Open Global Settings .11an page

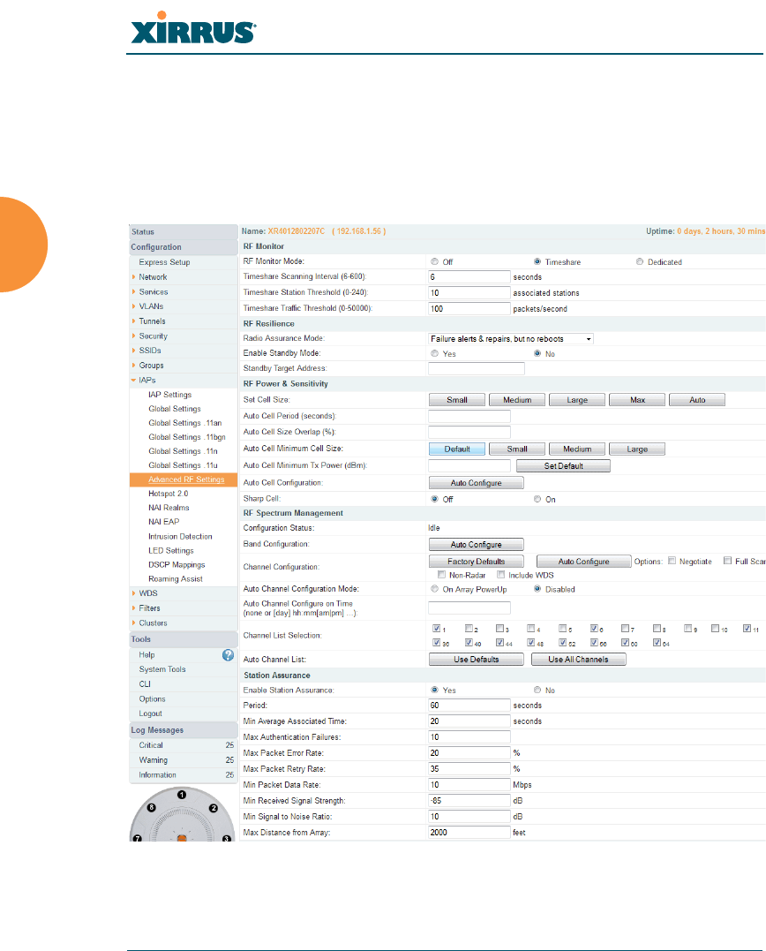pos(184,423)
